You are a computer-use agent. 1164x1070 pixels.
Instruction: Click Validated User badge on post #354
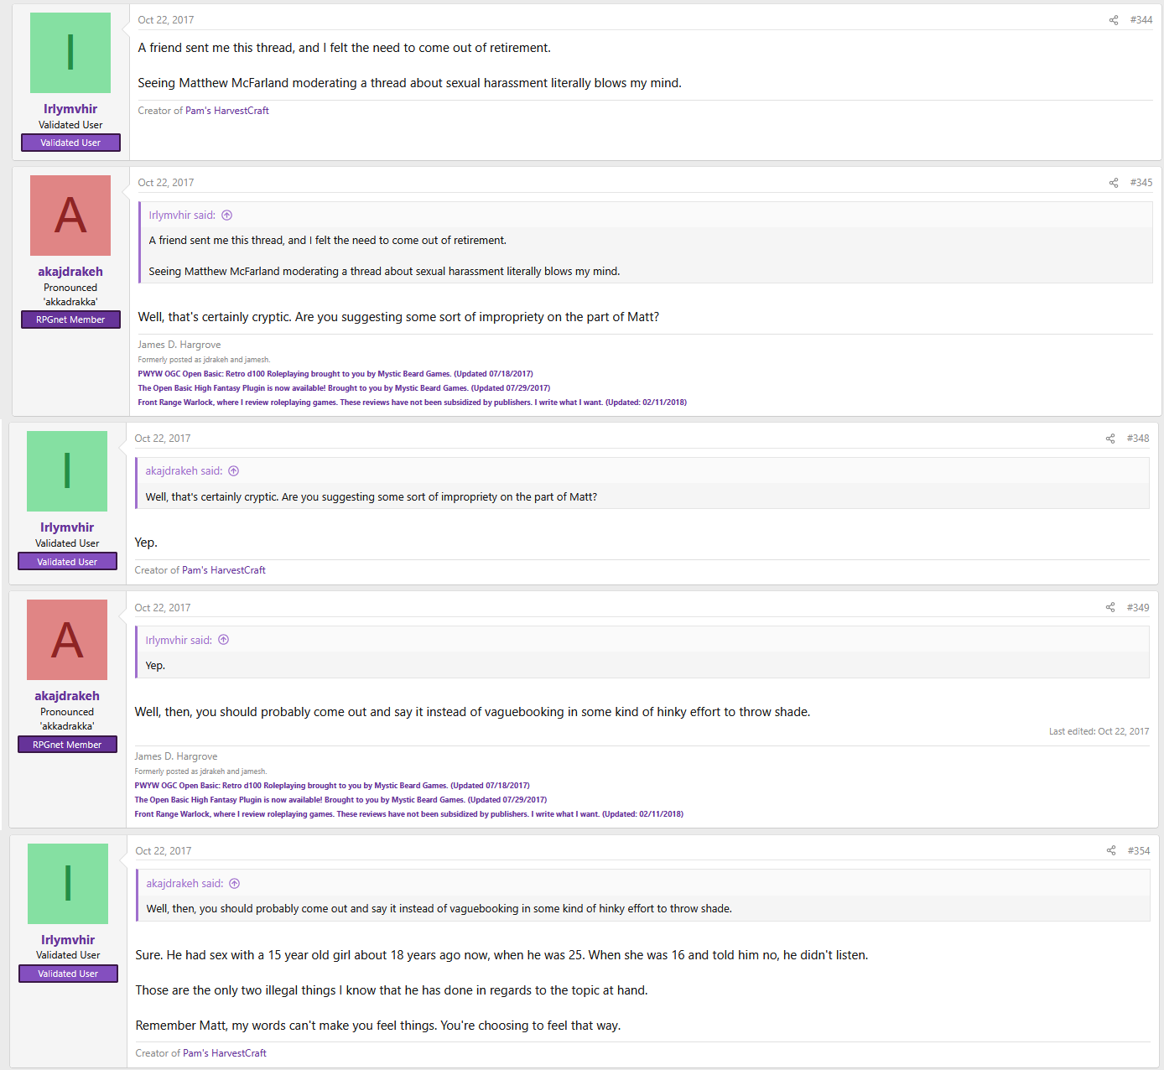click(68, 974)
